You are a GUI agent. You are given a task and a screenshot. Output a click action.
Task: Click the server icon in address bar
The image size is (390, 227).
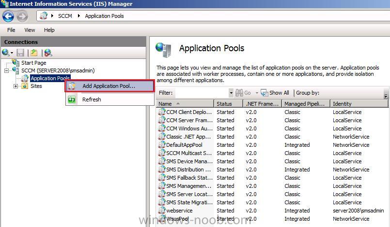[44, 15]
